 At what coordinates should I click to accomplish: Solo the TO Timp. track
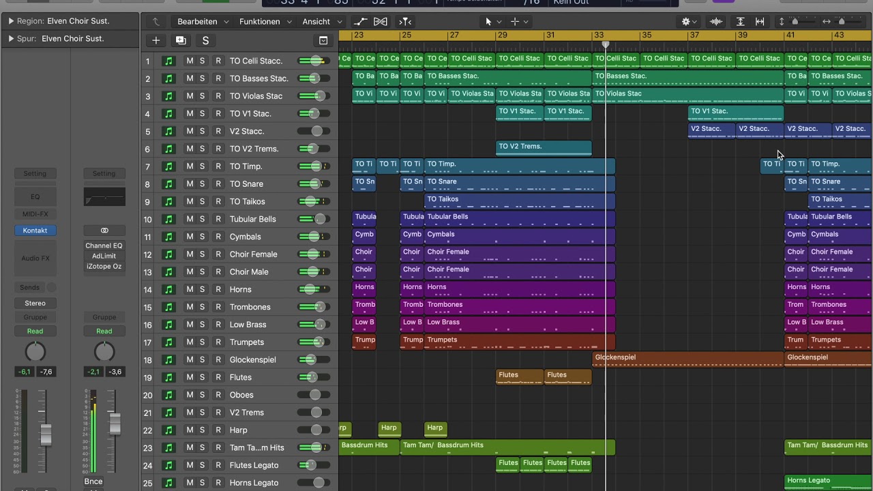(x=202, y=166)
